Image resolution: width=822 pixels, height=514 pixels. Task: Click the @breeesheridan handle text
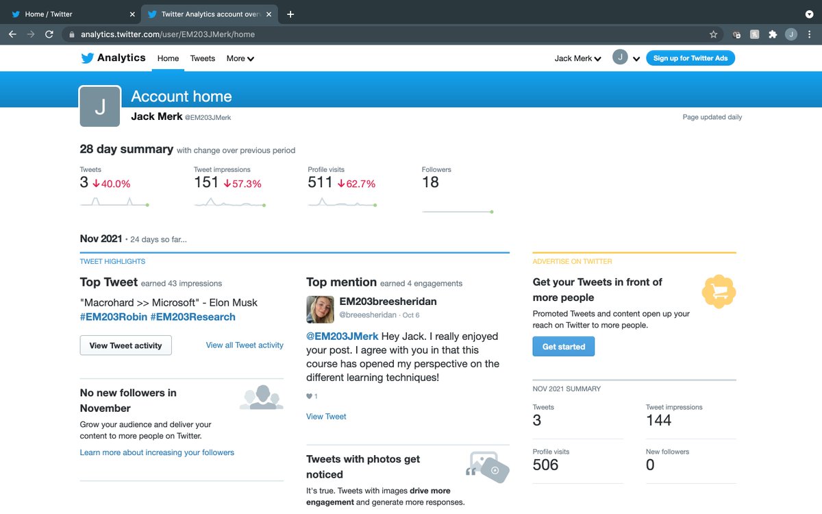point(369,315)
